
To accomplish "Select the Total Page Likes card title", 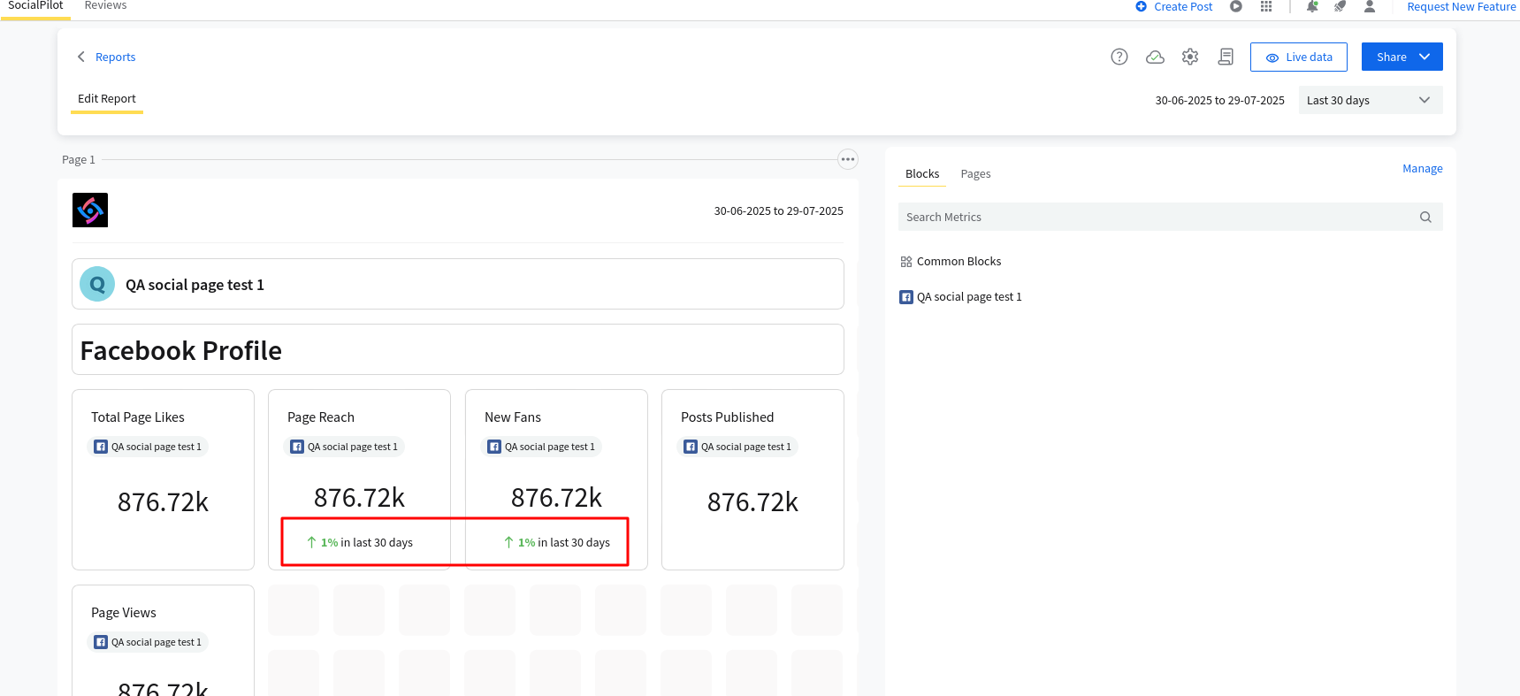I will point(138,417).
